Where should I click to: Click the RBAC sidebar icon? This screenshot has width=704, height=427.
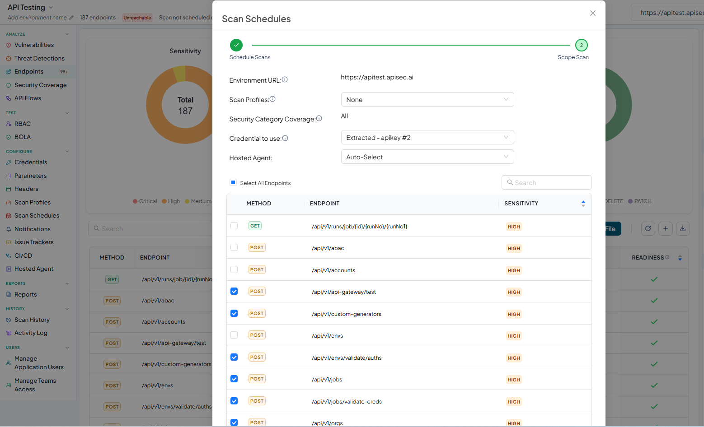pyautogui.click(x=9, y=124)
